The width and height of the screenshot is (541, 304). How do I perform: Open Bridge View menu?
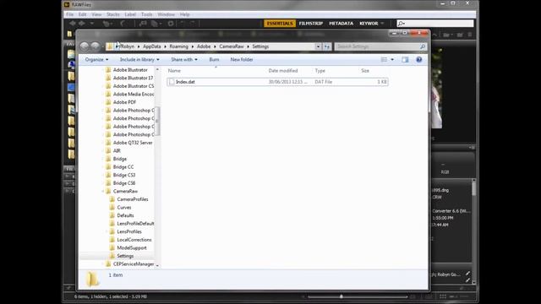pyautogui.click(x=96, y=14)
